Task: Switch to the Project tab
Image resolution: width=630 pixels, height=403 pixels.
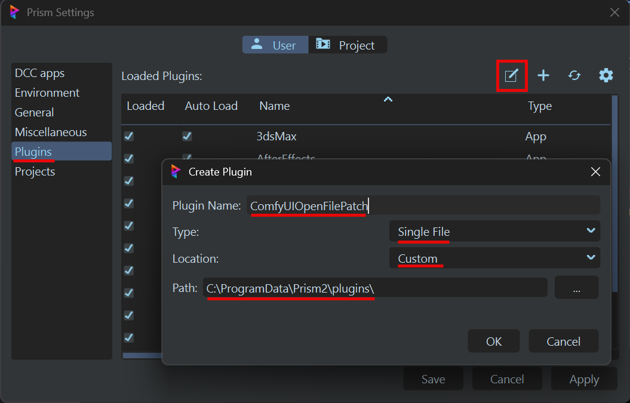Action: coord(348,45)
